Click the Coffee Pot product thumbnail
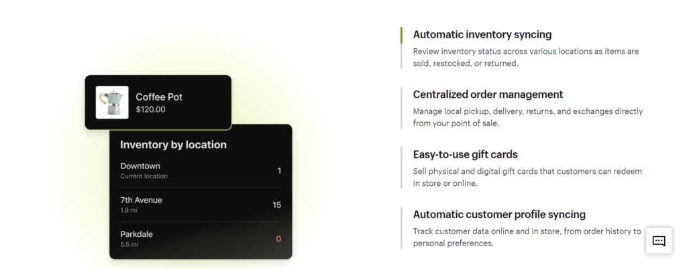Image resolution: width=687 pixels, height=269 pixels. [112, 102]
